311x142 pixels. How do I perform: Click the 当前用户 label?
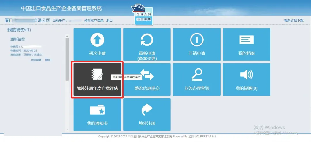coord(60,20)
